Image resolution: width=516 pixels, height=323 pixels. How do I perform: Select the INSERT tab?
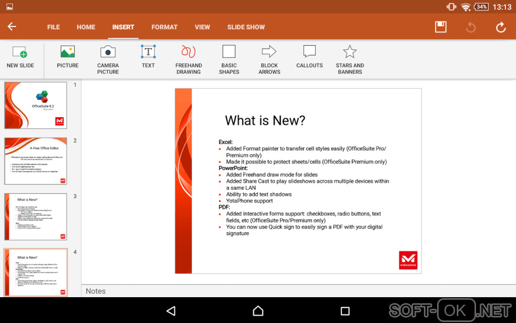(123, 27)
